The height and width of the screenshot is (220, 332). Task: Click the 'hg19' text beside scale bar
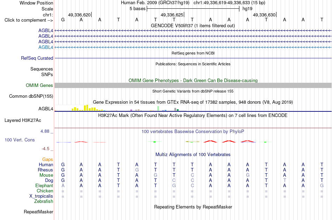click(247, 9)
